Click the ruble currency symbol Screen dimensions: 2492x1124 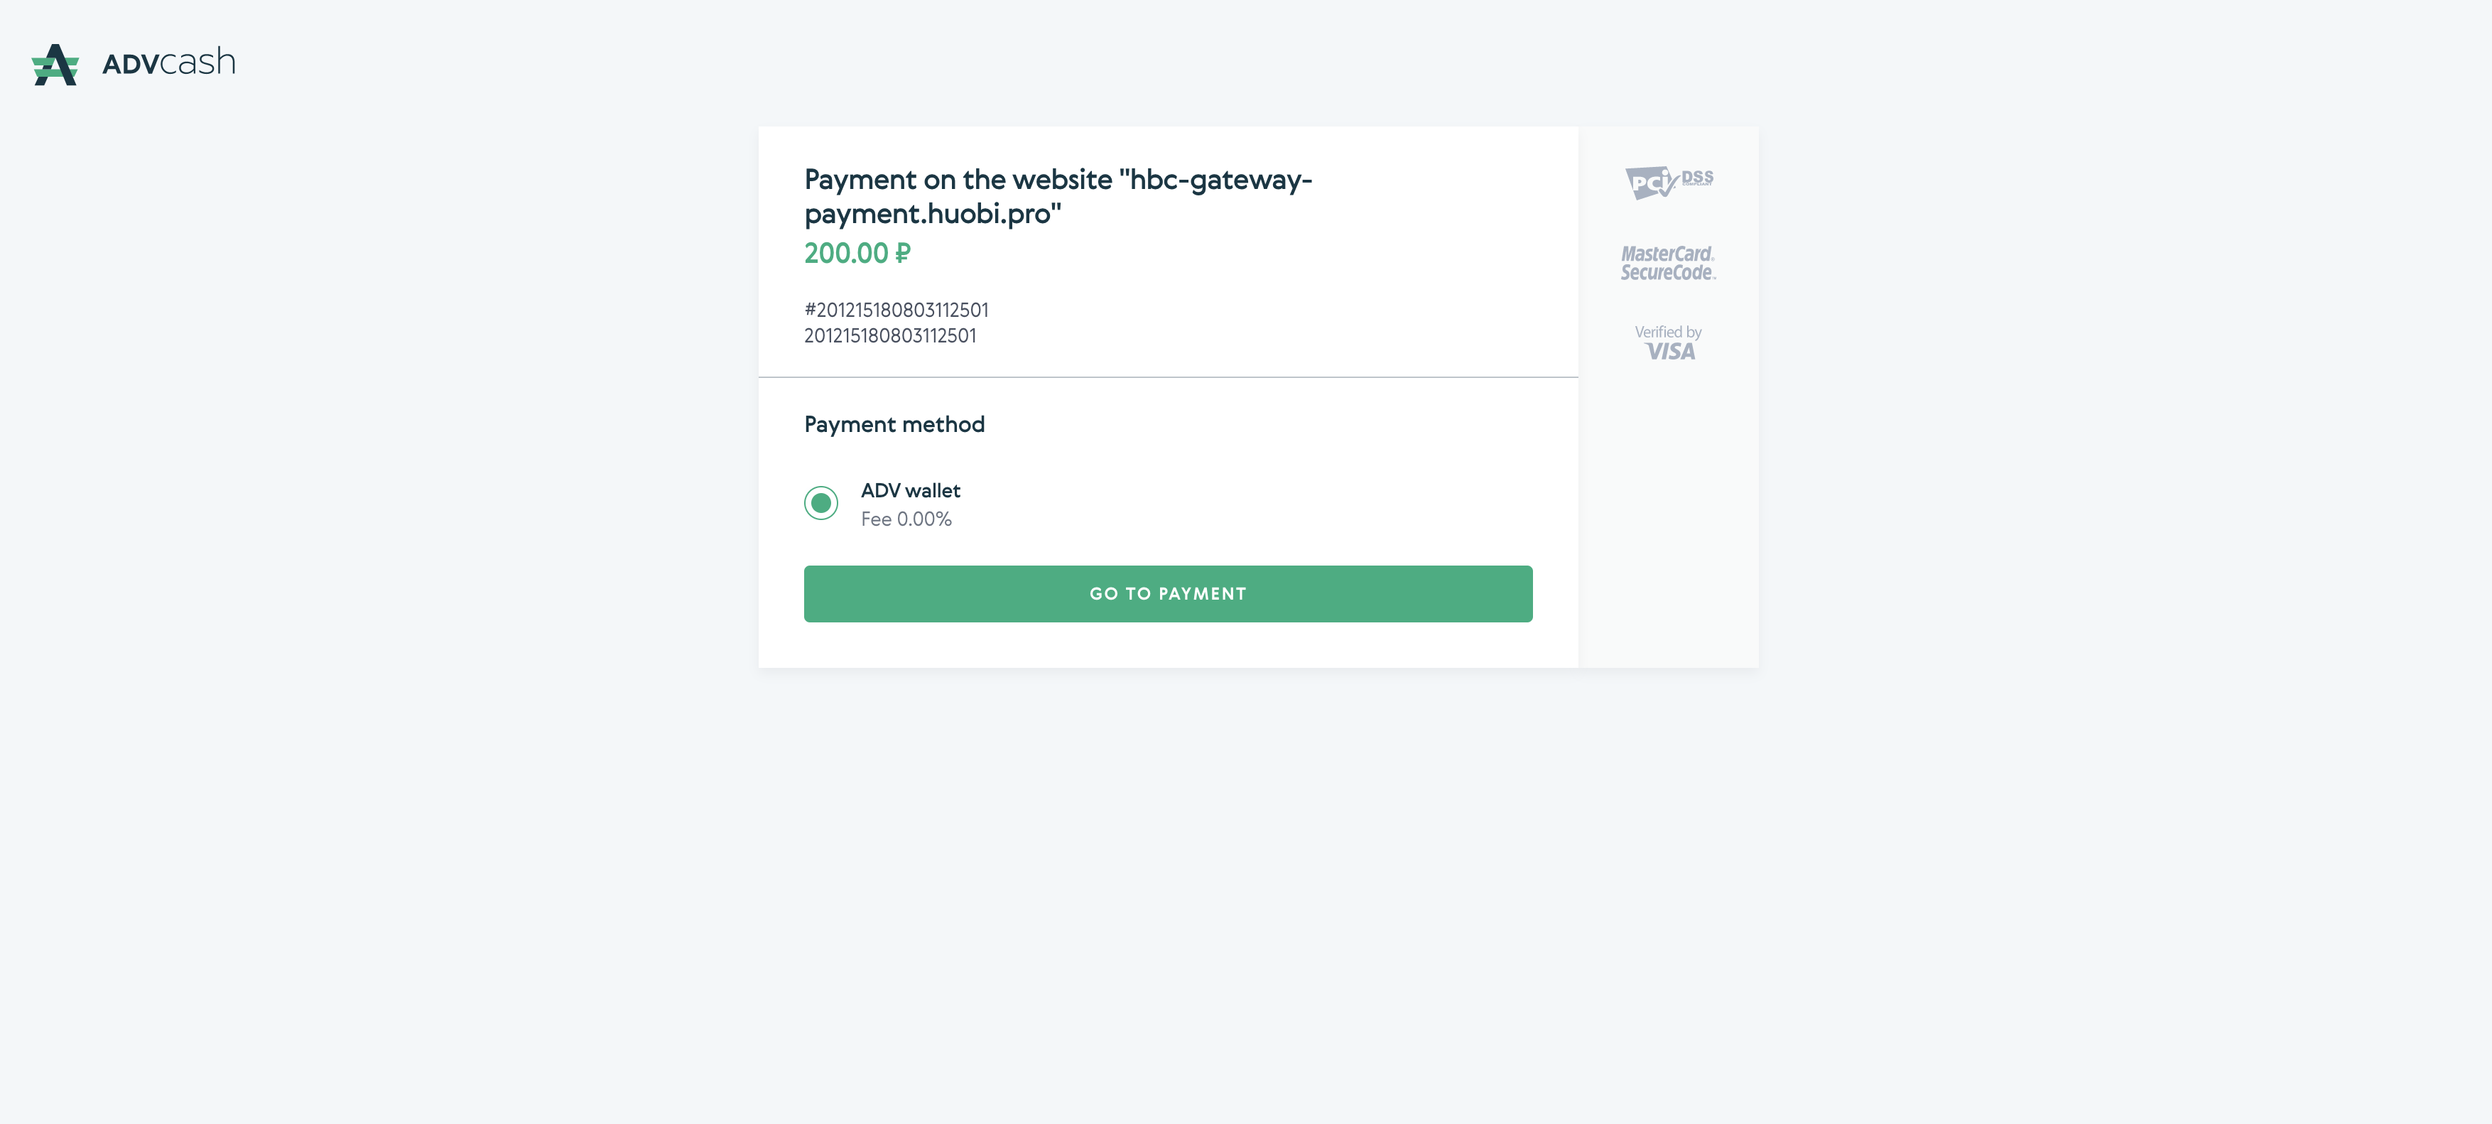click(903, 254)
